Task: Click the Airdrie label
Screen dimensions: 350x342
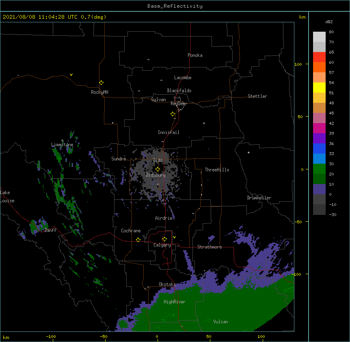Action: coord(164,218)
